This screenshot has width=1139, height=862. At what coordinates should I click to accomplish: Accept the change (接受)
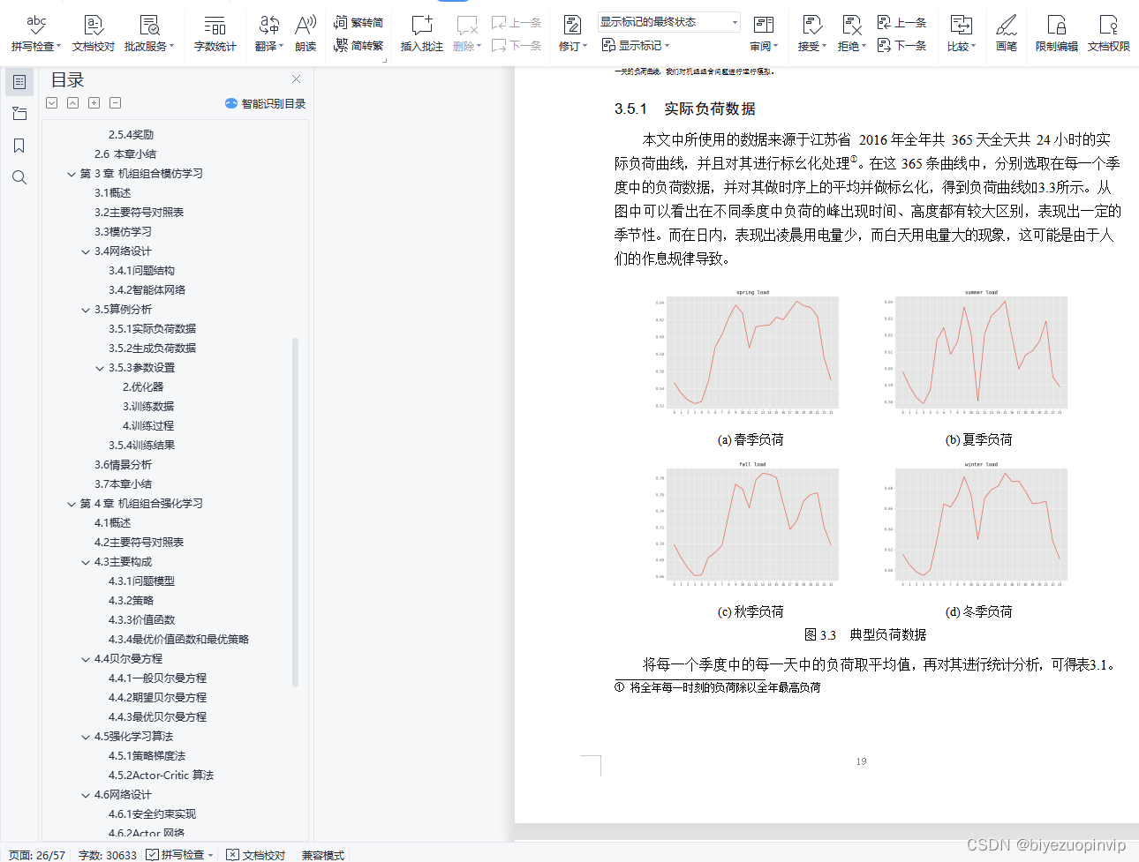[812, 34]
